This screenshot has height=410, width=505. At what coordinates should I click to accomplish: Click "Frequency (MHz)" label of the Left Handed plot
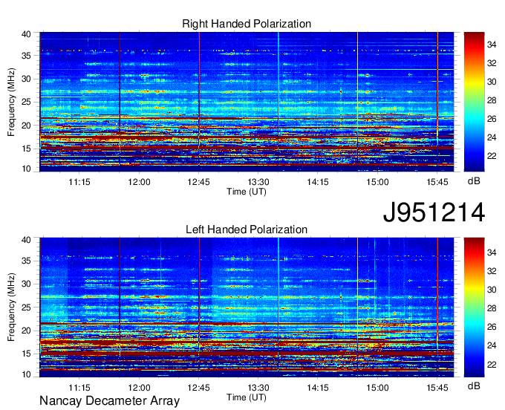click(11, 307)
